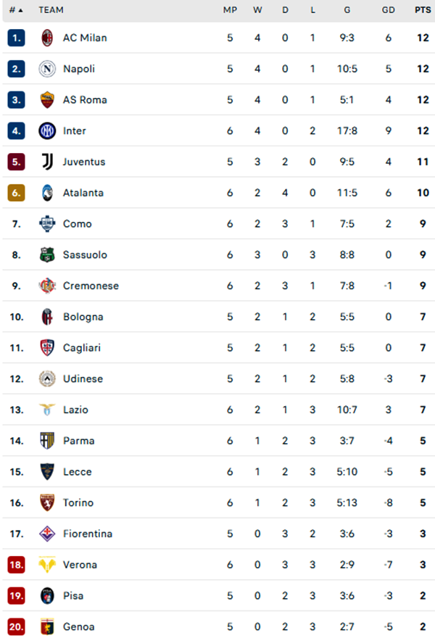Open the AS Roma team page

[83, 100]
